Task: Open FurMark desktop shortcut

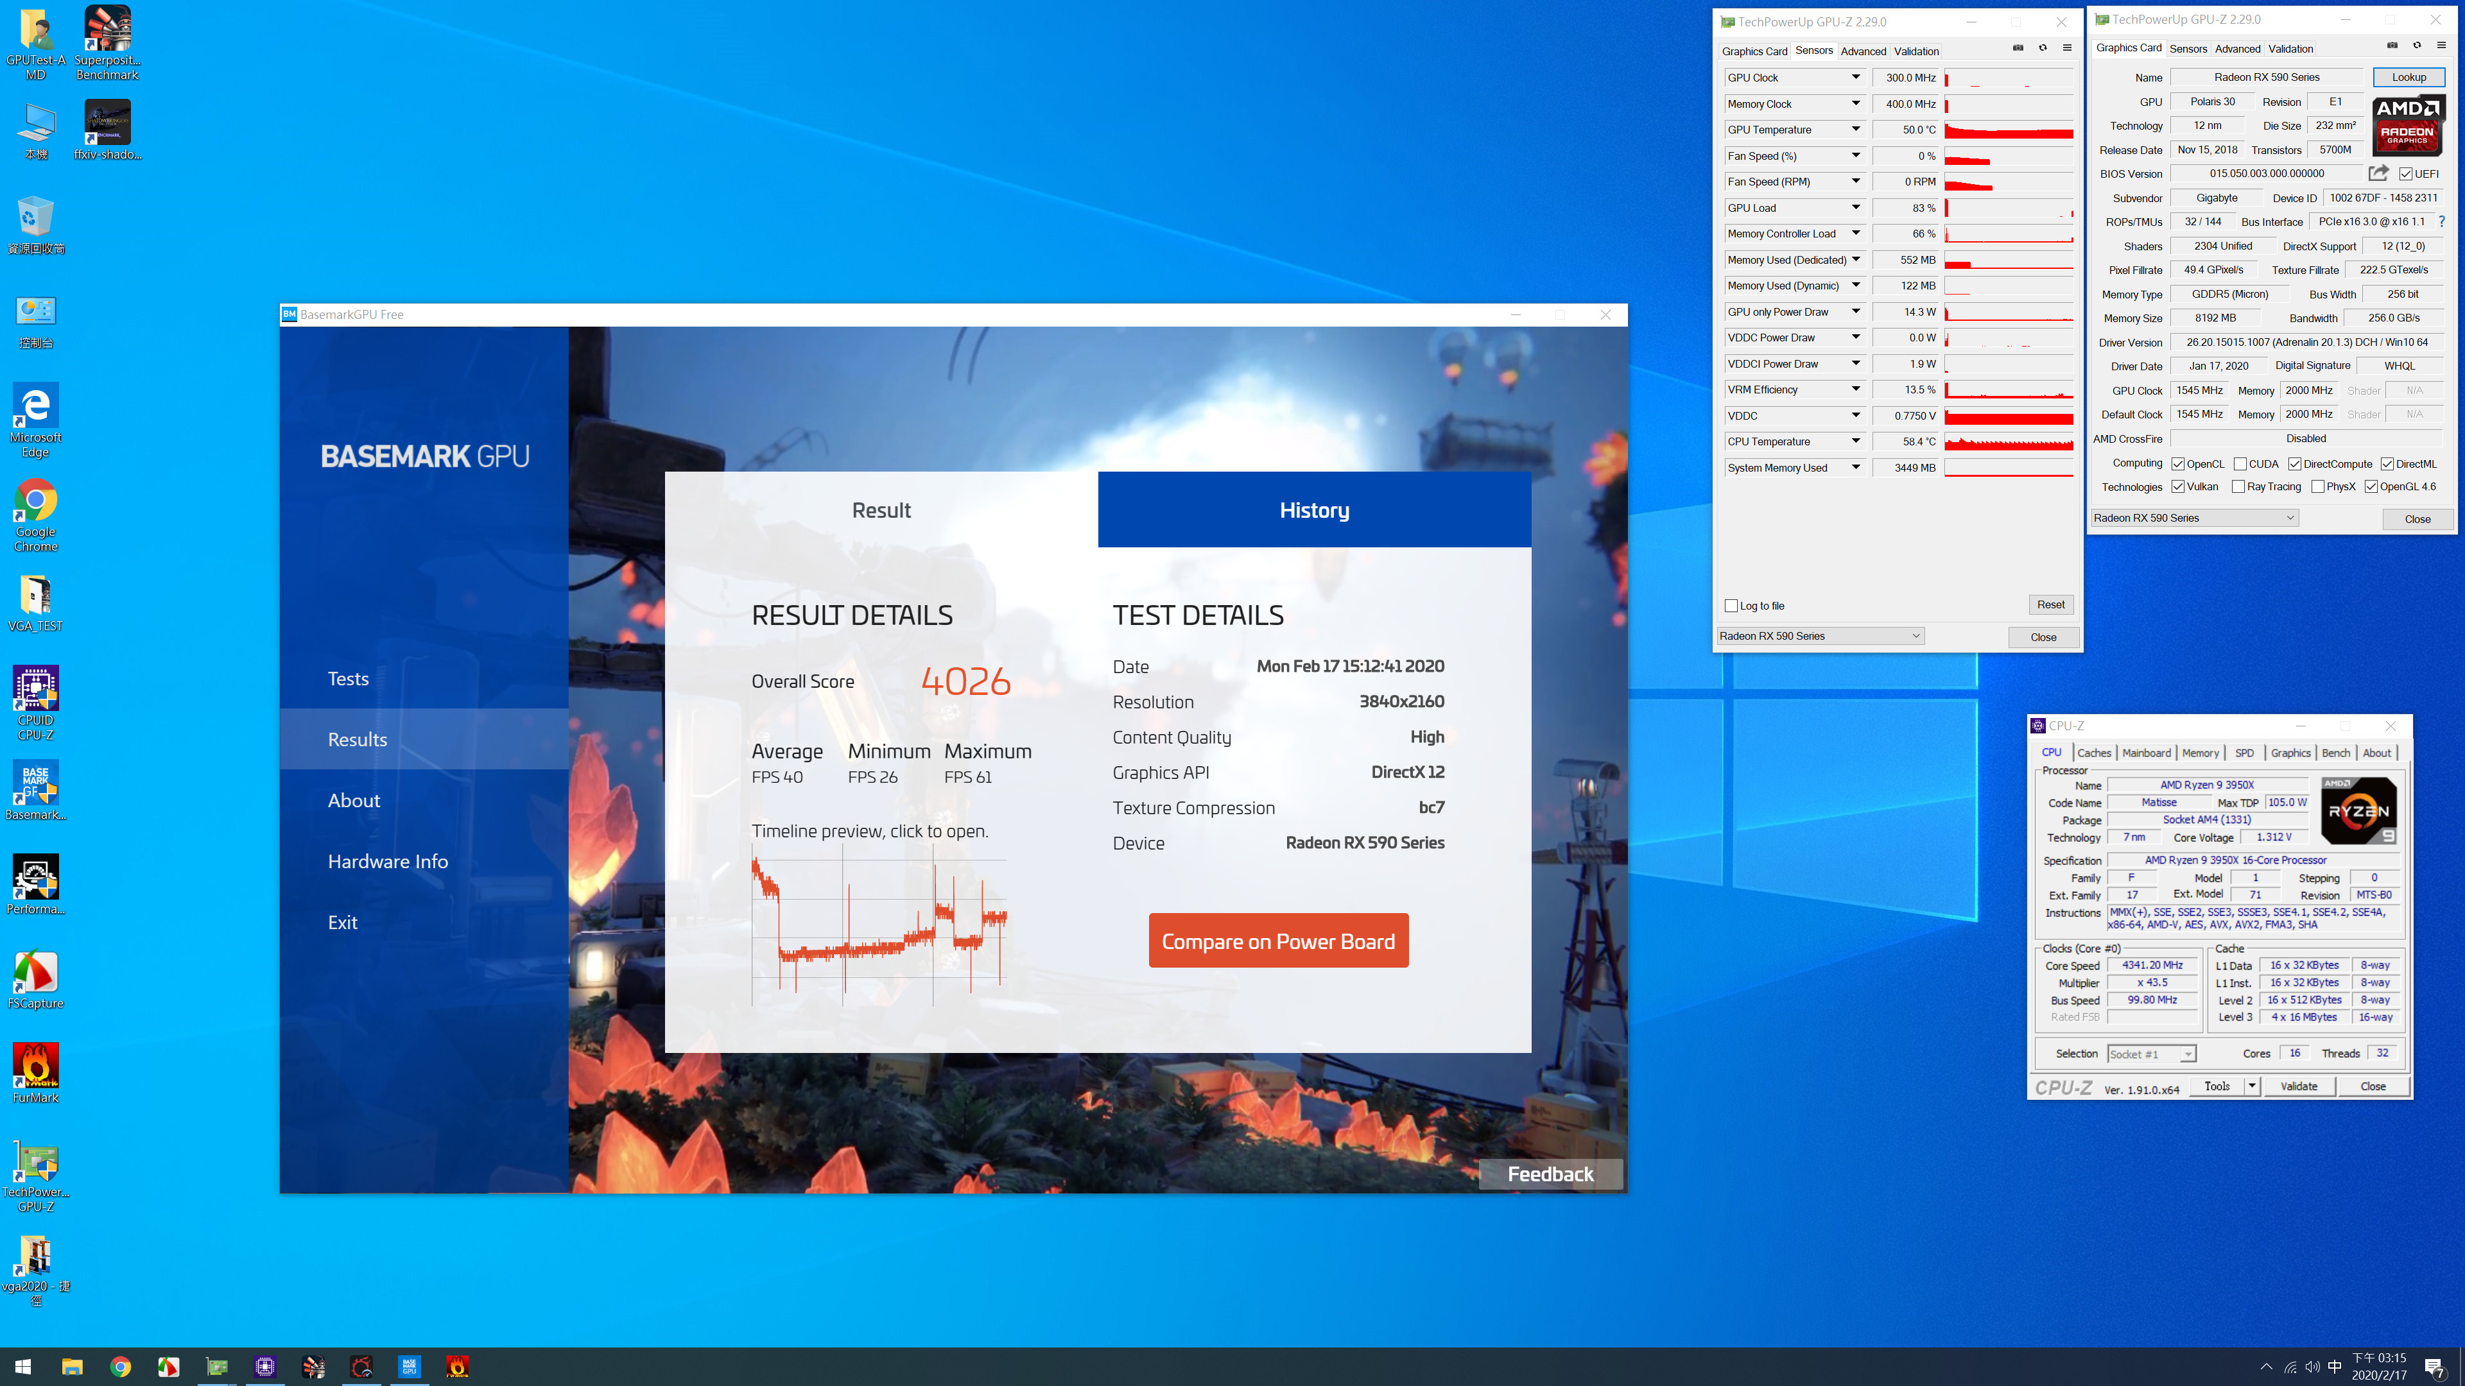Action: (x=35, y=1074)
